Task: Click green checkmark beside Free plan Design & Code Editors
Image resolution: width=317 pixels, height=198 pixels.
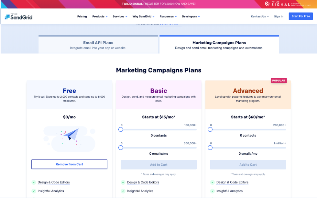Action: click(x=34, y=182)
